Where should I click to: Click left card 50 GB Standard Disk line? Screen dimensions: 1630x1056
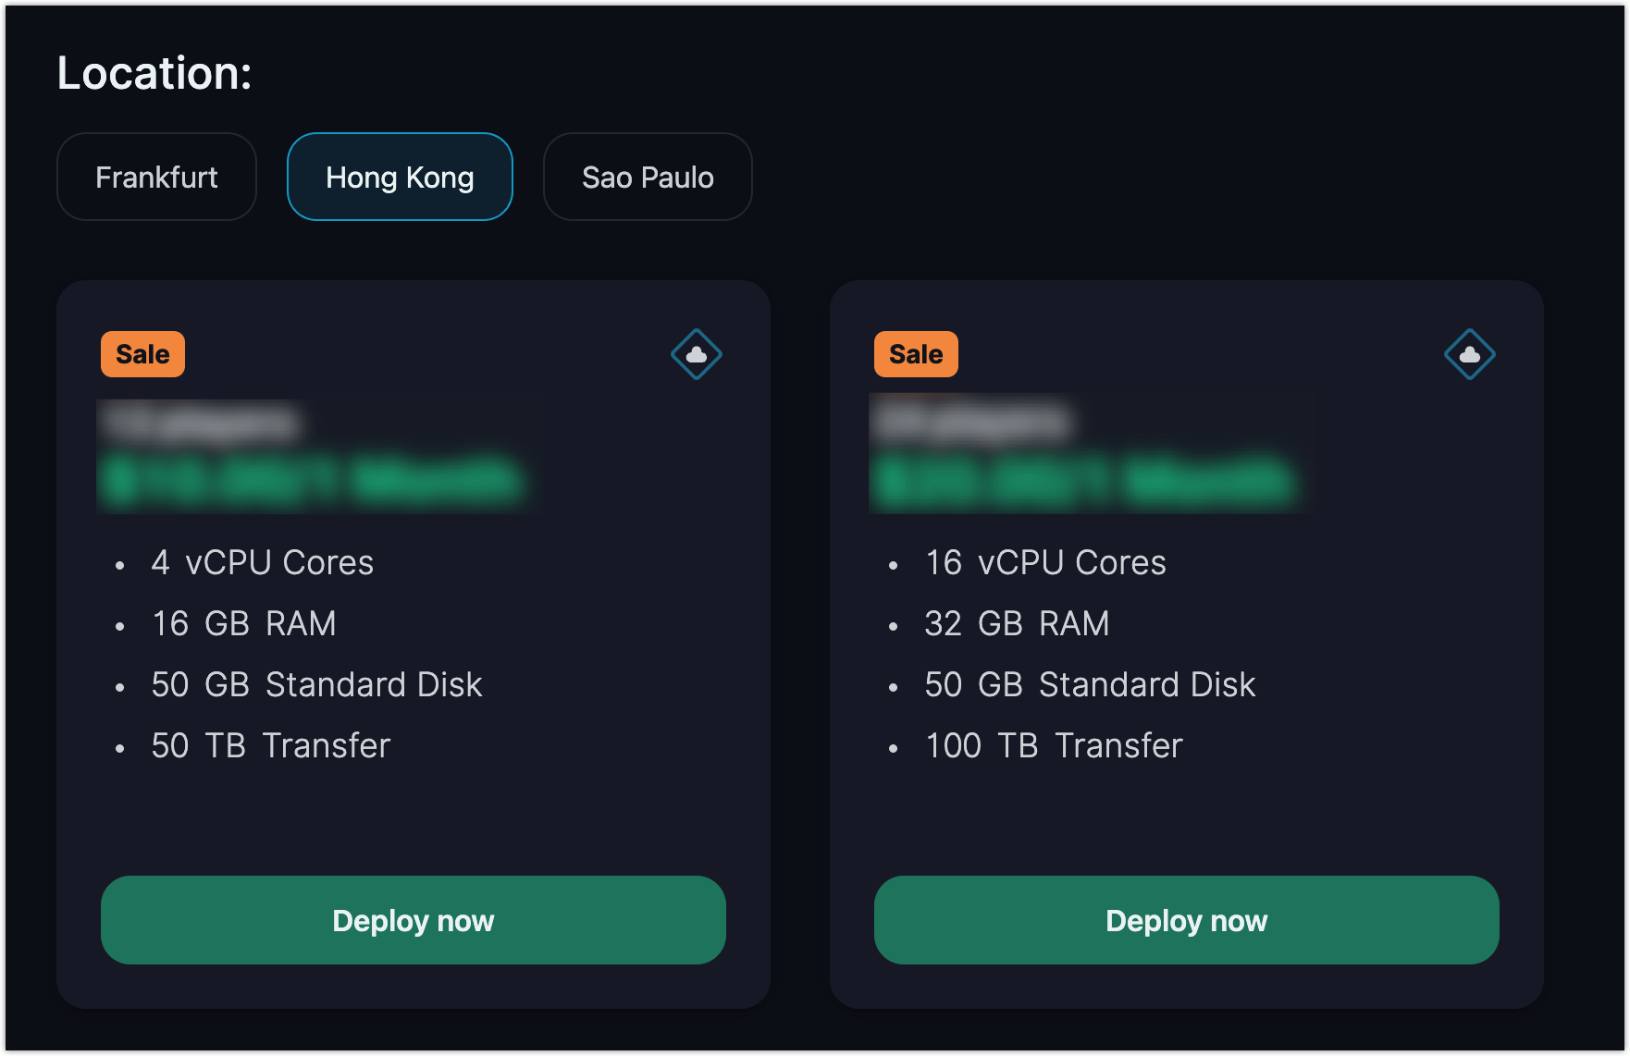point(316,684)
